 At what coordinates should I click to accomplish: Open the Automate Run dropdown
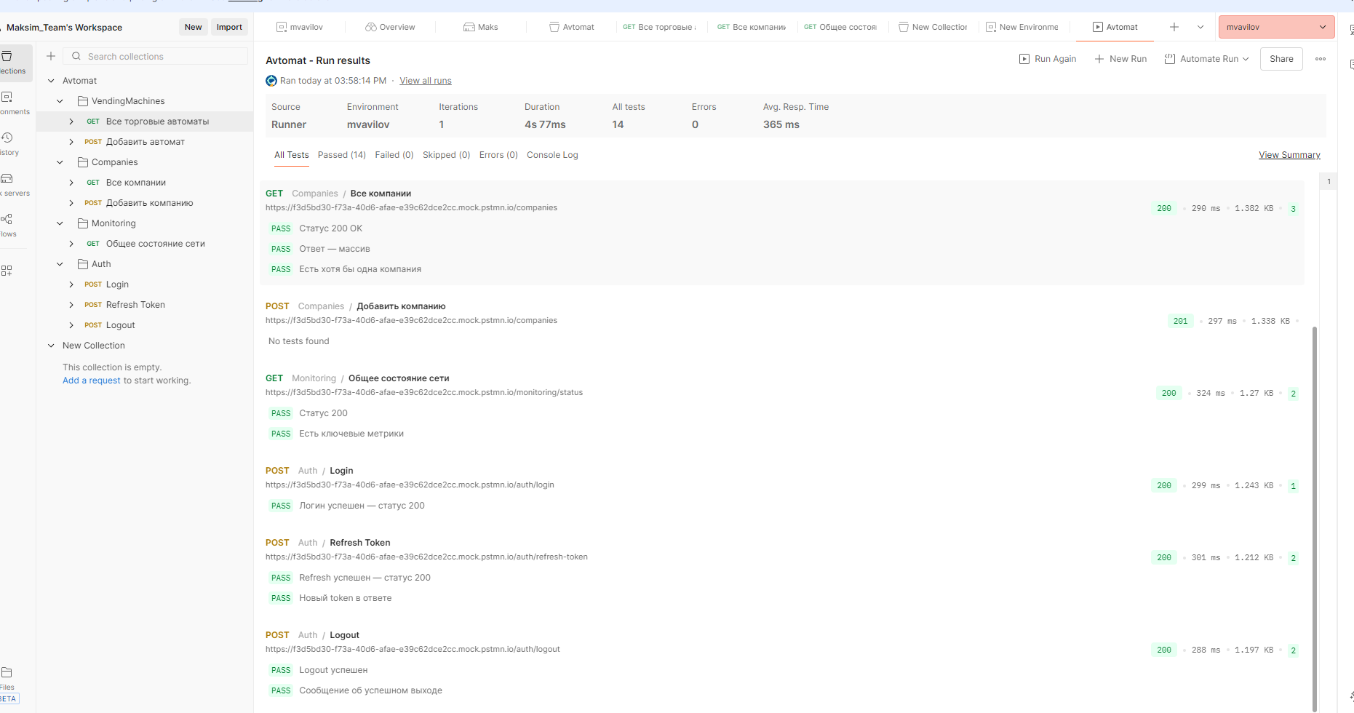1207,59
